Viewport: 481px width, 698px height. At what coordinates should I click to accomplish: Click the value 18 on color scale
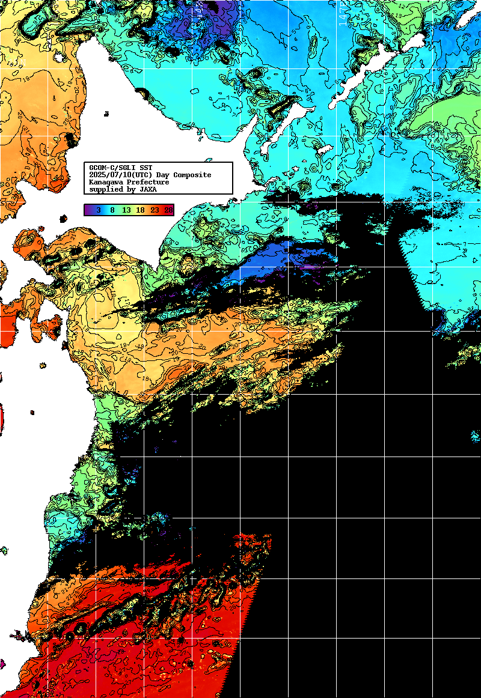click(x=140, y=210)
